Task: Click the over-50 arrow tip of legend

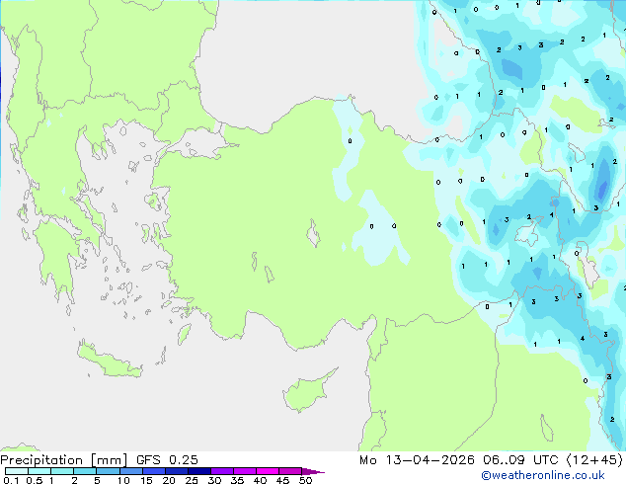Action: point(313,471)
